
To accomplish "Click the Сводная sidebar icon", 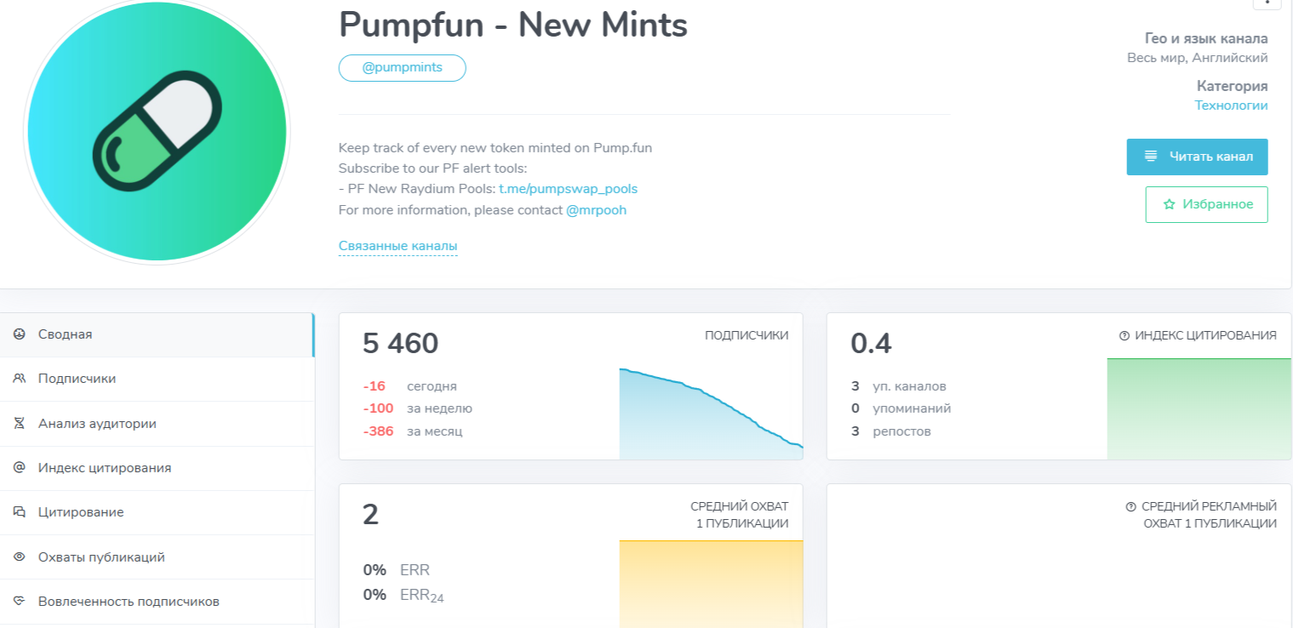I will (x=19, y=334).
